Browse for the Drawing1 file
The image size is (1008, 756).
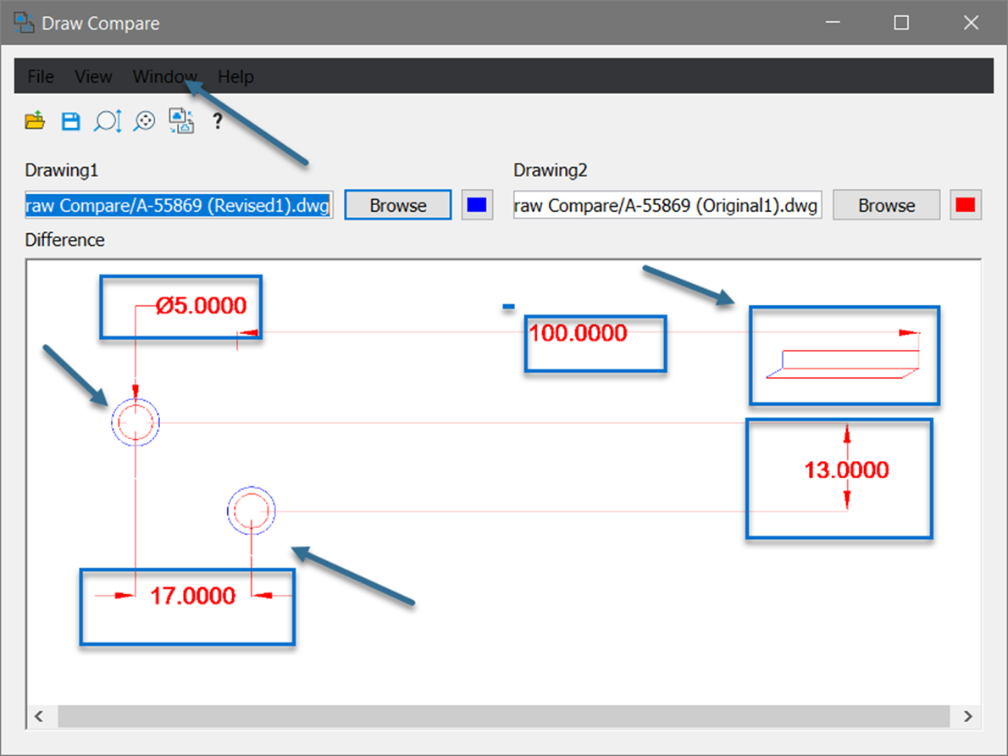click(x=397, y=204)
